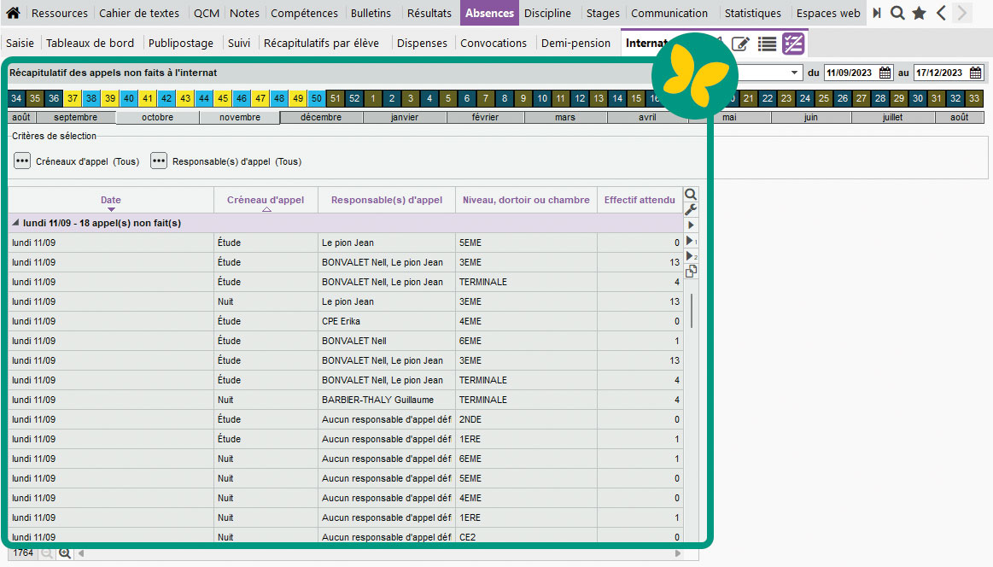Viewport: 993px width, 567px height.
Task: Open the list search magnifier beside column headers
Action: pyautogui.click(x=691, y=195)
